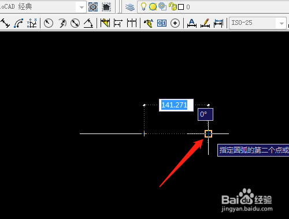The width and height of the screenshot is (289, 219).
Task: Select the Dimension Text Edit tool
Action: coord(192,23)
